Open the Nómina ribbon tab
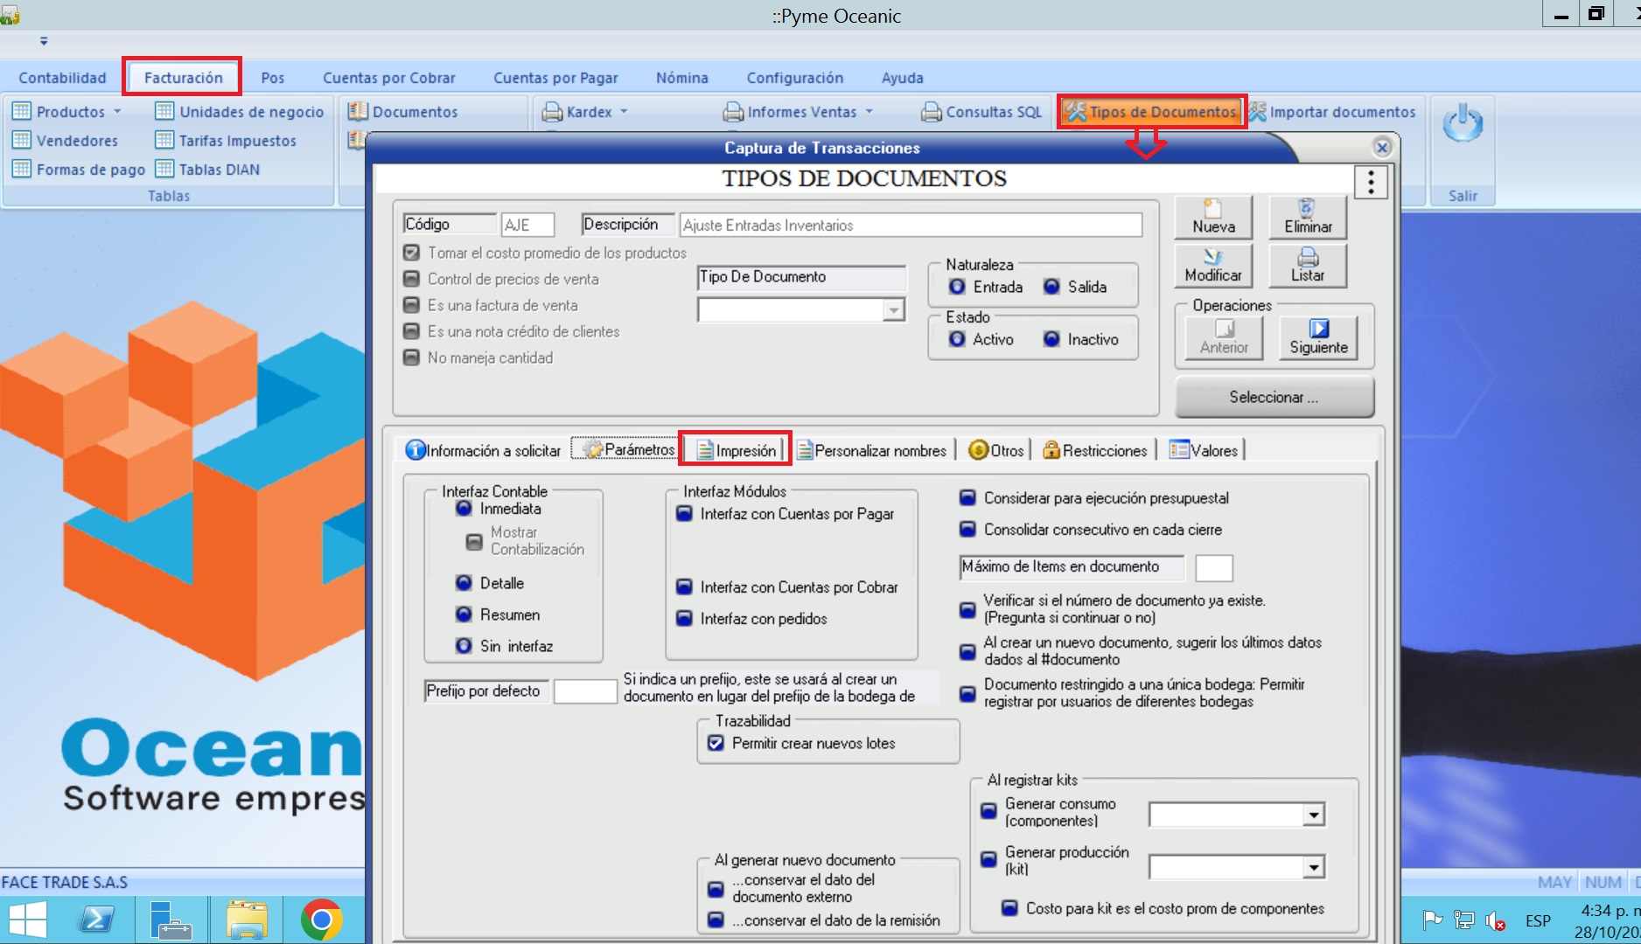Image resolution: width=1641 pixels, height=944 pixels. [x=682, y=78]
